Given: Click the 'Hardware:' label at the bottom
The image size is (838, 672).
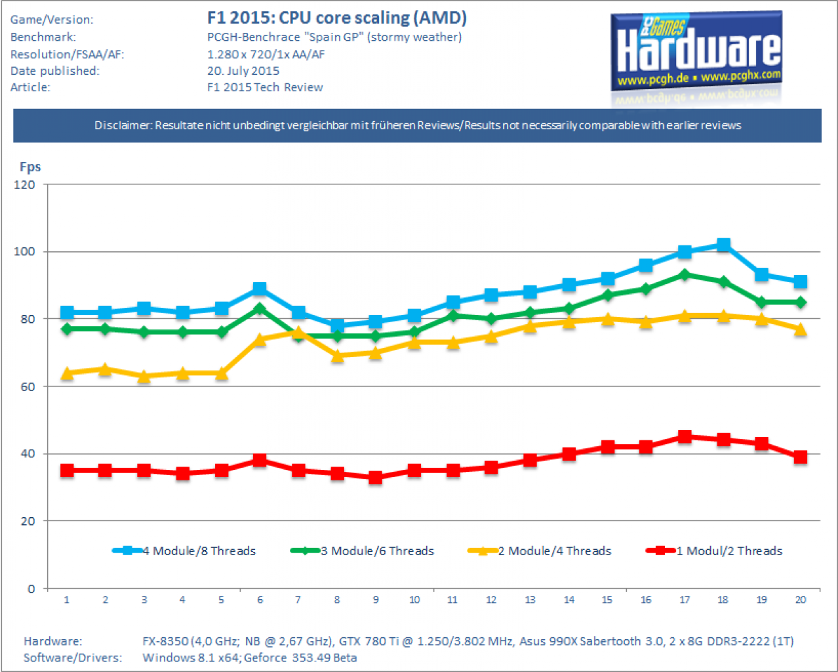Looking at the screenshot, I should pyautogui.click(x=53, y=641).
